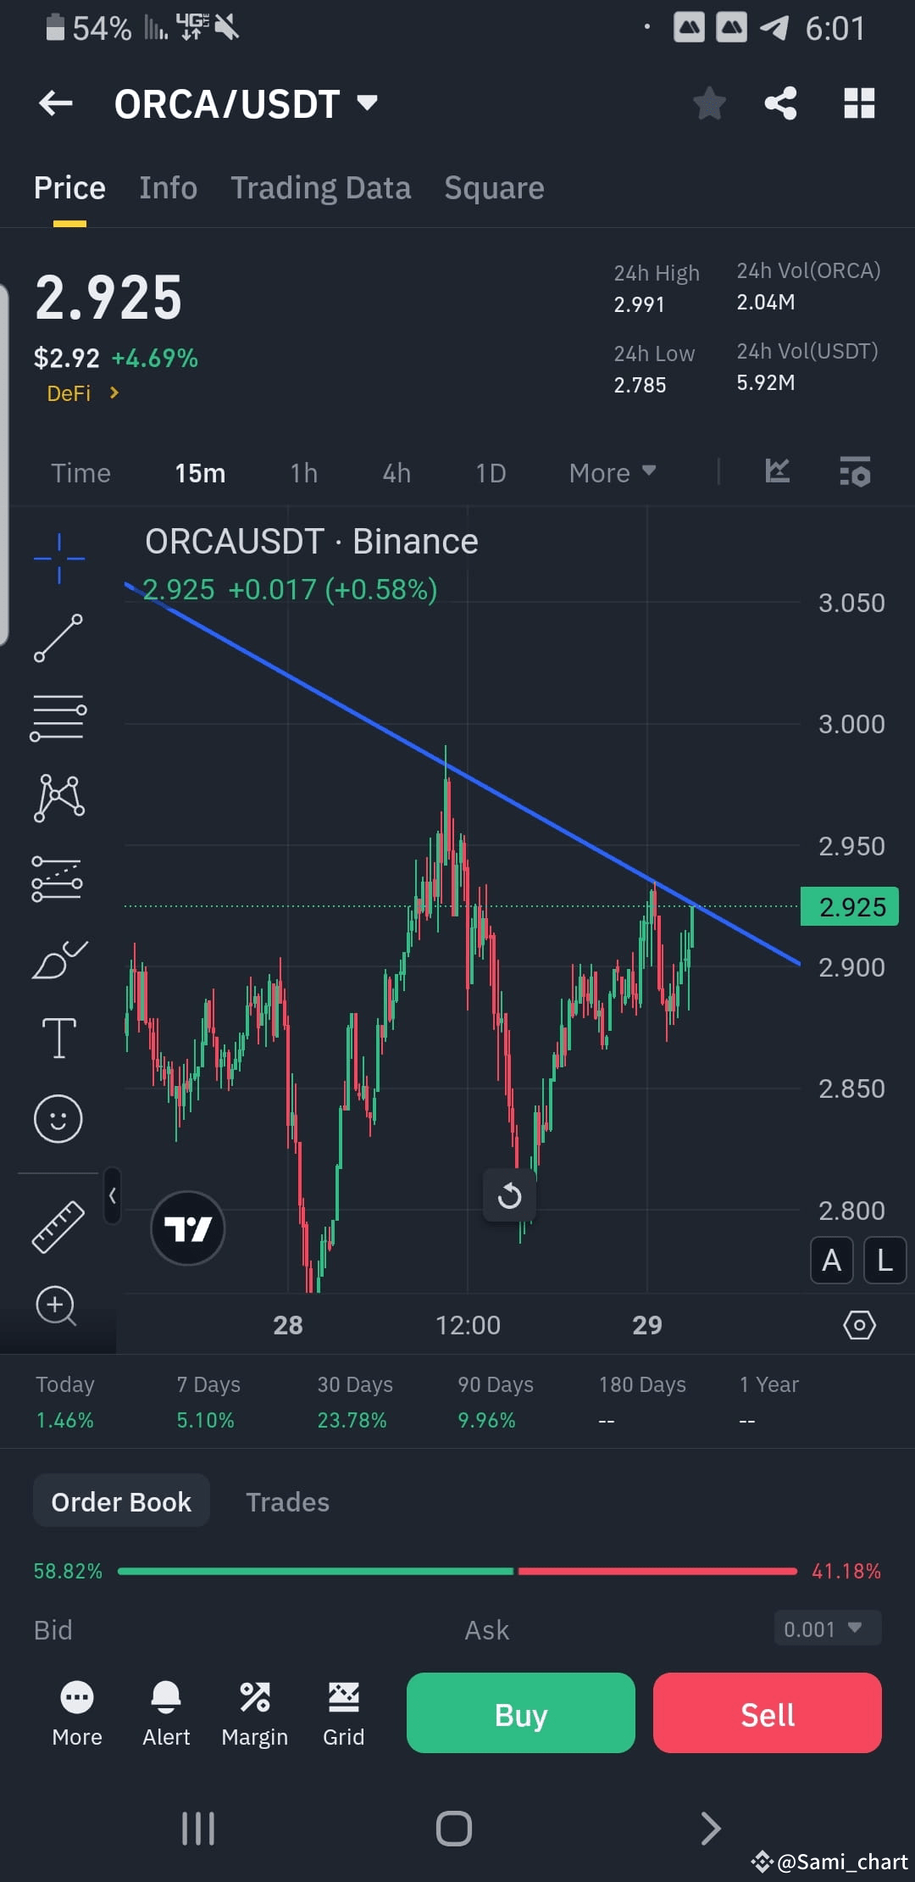
Task: Add ORCA/USDT to favorites star
Action: [x=709, y=103]
